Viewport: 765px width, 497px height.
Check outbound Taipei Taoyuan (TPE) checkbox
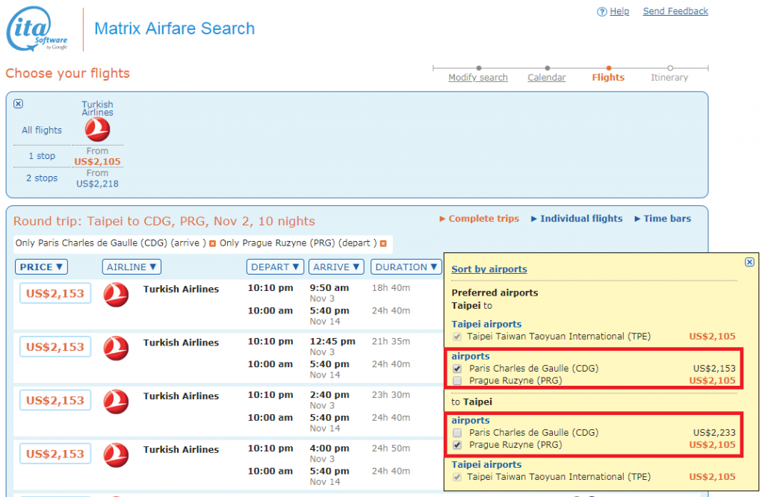coord(457,337)
